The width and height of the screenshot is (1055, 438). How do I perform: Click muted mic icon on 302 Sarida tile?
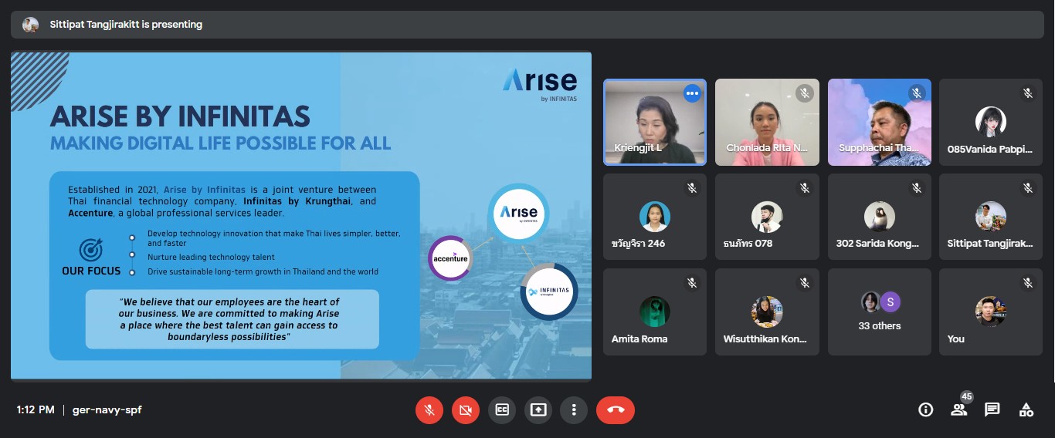(x=917, y=188)
